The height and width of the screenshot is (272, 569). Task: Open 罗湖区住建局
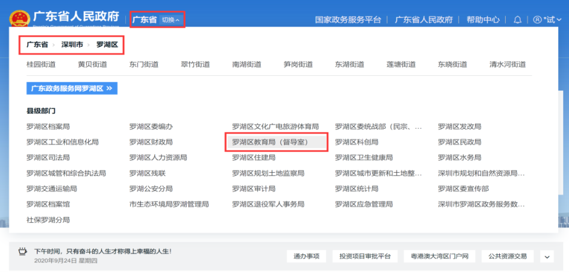click(254, 158)
